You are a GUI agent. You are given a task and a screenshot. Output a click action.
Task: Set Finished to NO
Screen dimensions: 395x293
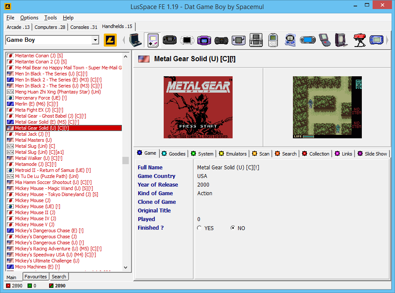tap(233, 228)
